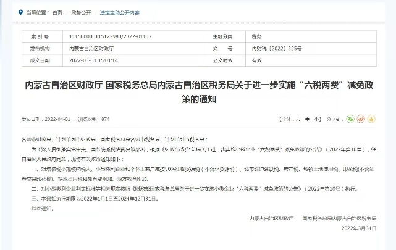
Task: Click the written date 2022-03-31 15:01:14
Action: pos(99,60)
